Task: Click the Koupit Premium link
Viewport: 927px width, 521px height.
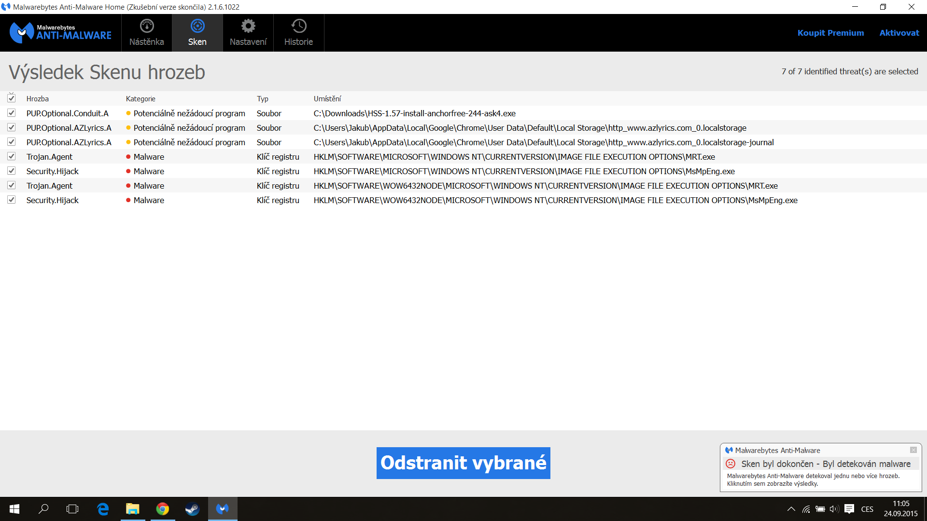Action: click(830, 33)
